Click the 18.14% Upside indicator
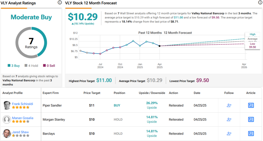The image size is (263, 141). 83,24
